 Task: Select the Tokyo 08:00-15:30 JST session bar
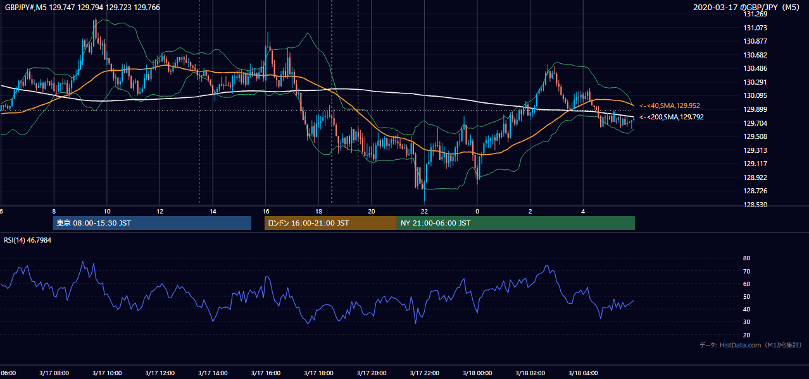152,223
